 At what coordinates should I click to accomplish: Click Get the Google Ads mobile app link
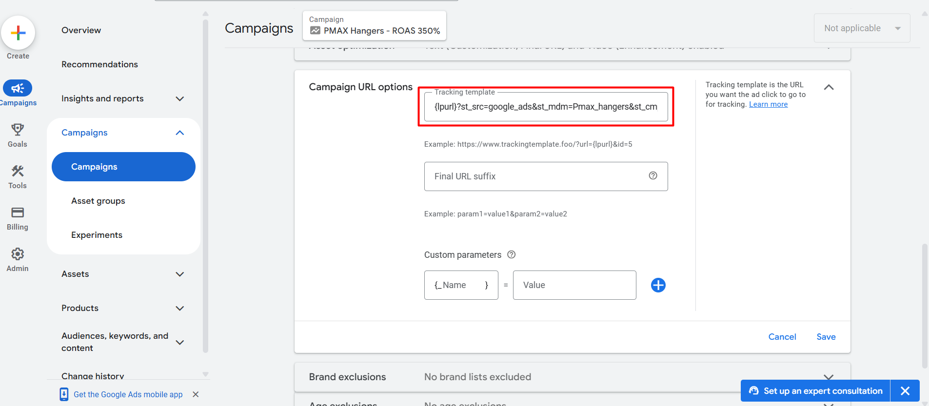pos(128,394)
